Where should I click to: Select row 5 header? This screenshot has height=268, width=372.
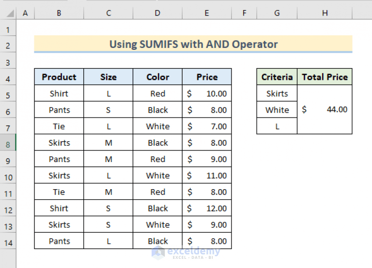8,93
